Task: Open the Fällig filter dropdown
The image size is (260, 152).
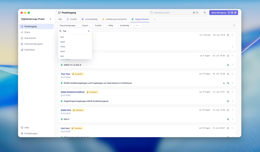Action: pos(112,25)
